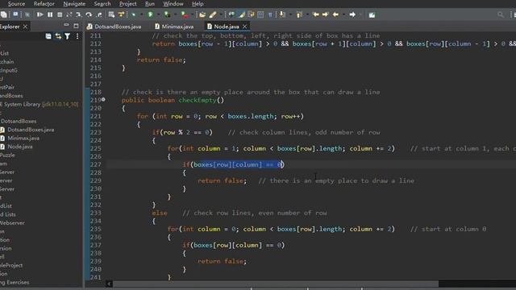Open the Window menu
Screen dimensions: 516x290
tap(173, 3)
